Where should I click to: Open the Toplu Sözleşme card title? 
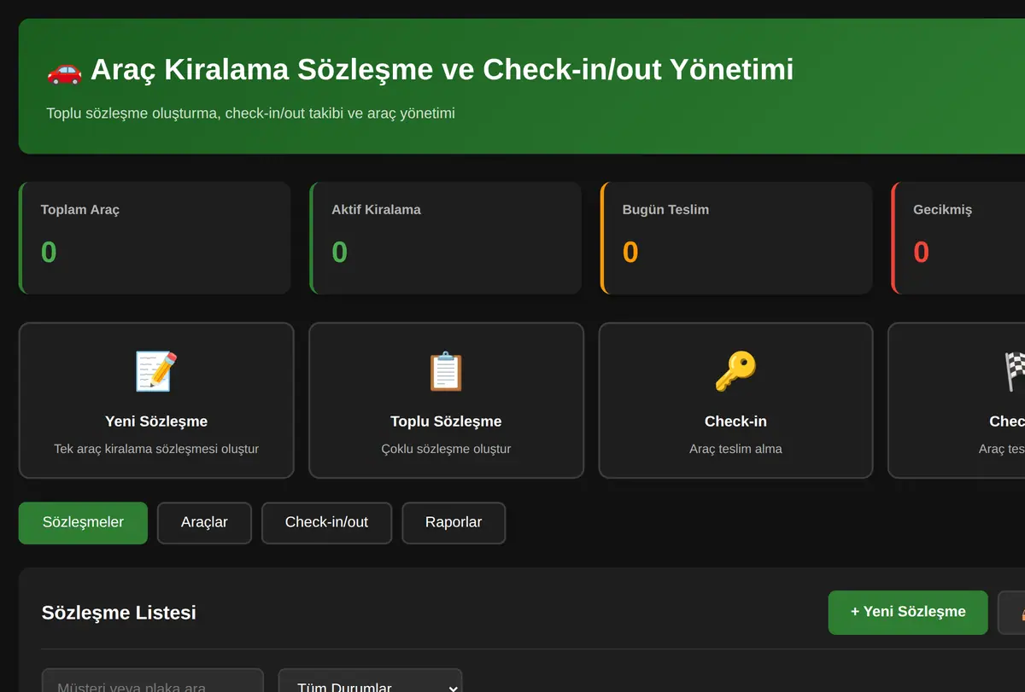446,422
